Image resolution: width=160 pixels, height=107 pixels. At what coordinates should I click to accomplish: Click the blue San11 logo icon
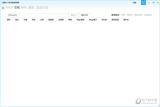pos(143,2)
